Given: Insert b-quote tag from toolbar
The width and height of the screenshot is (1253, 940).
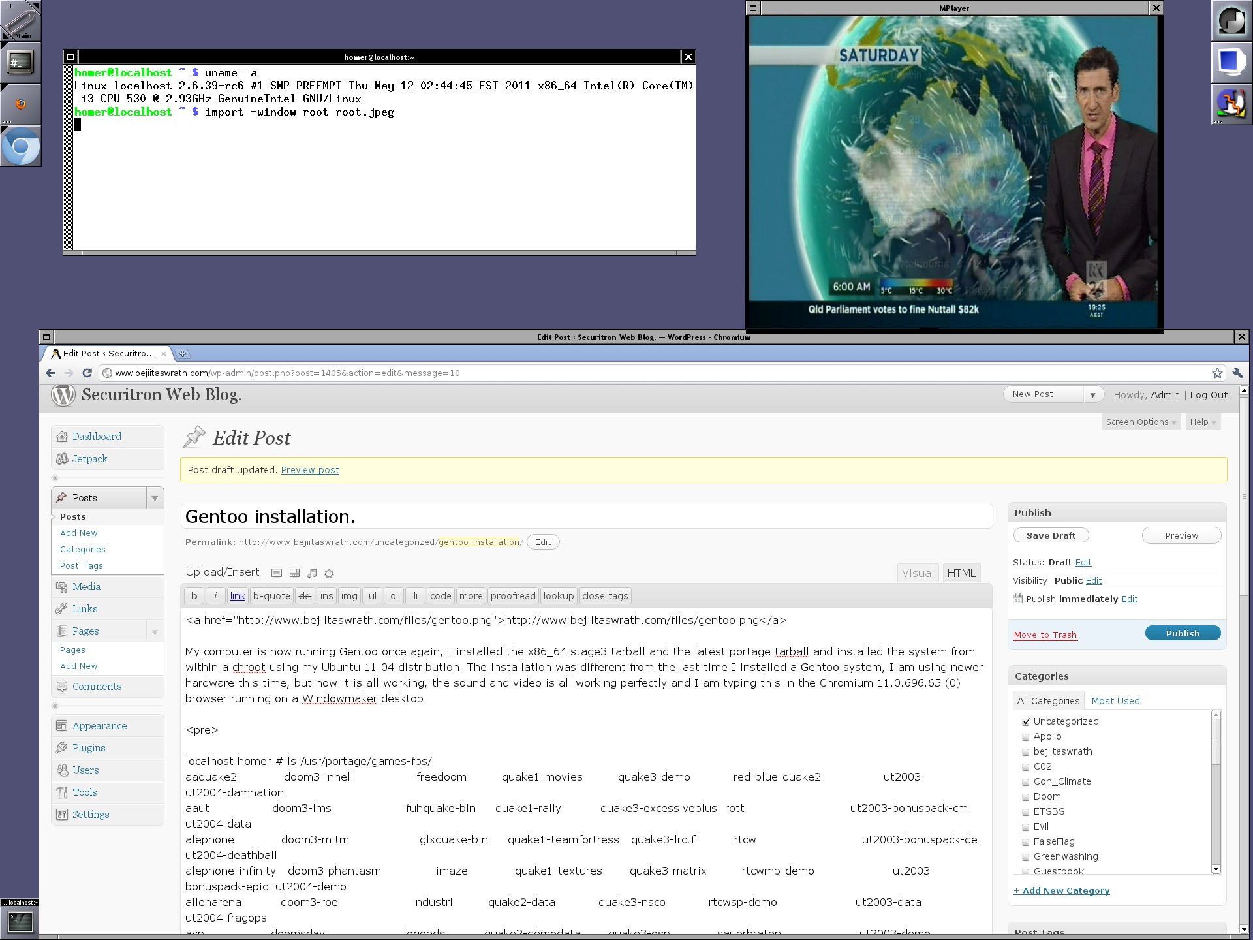Looking at the screenshot, I should pos(271,596).
